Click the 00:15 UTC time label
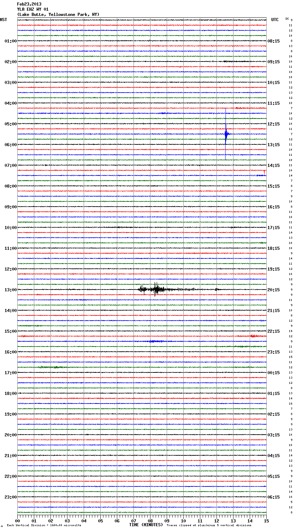 [x=274, y=373]
